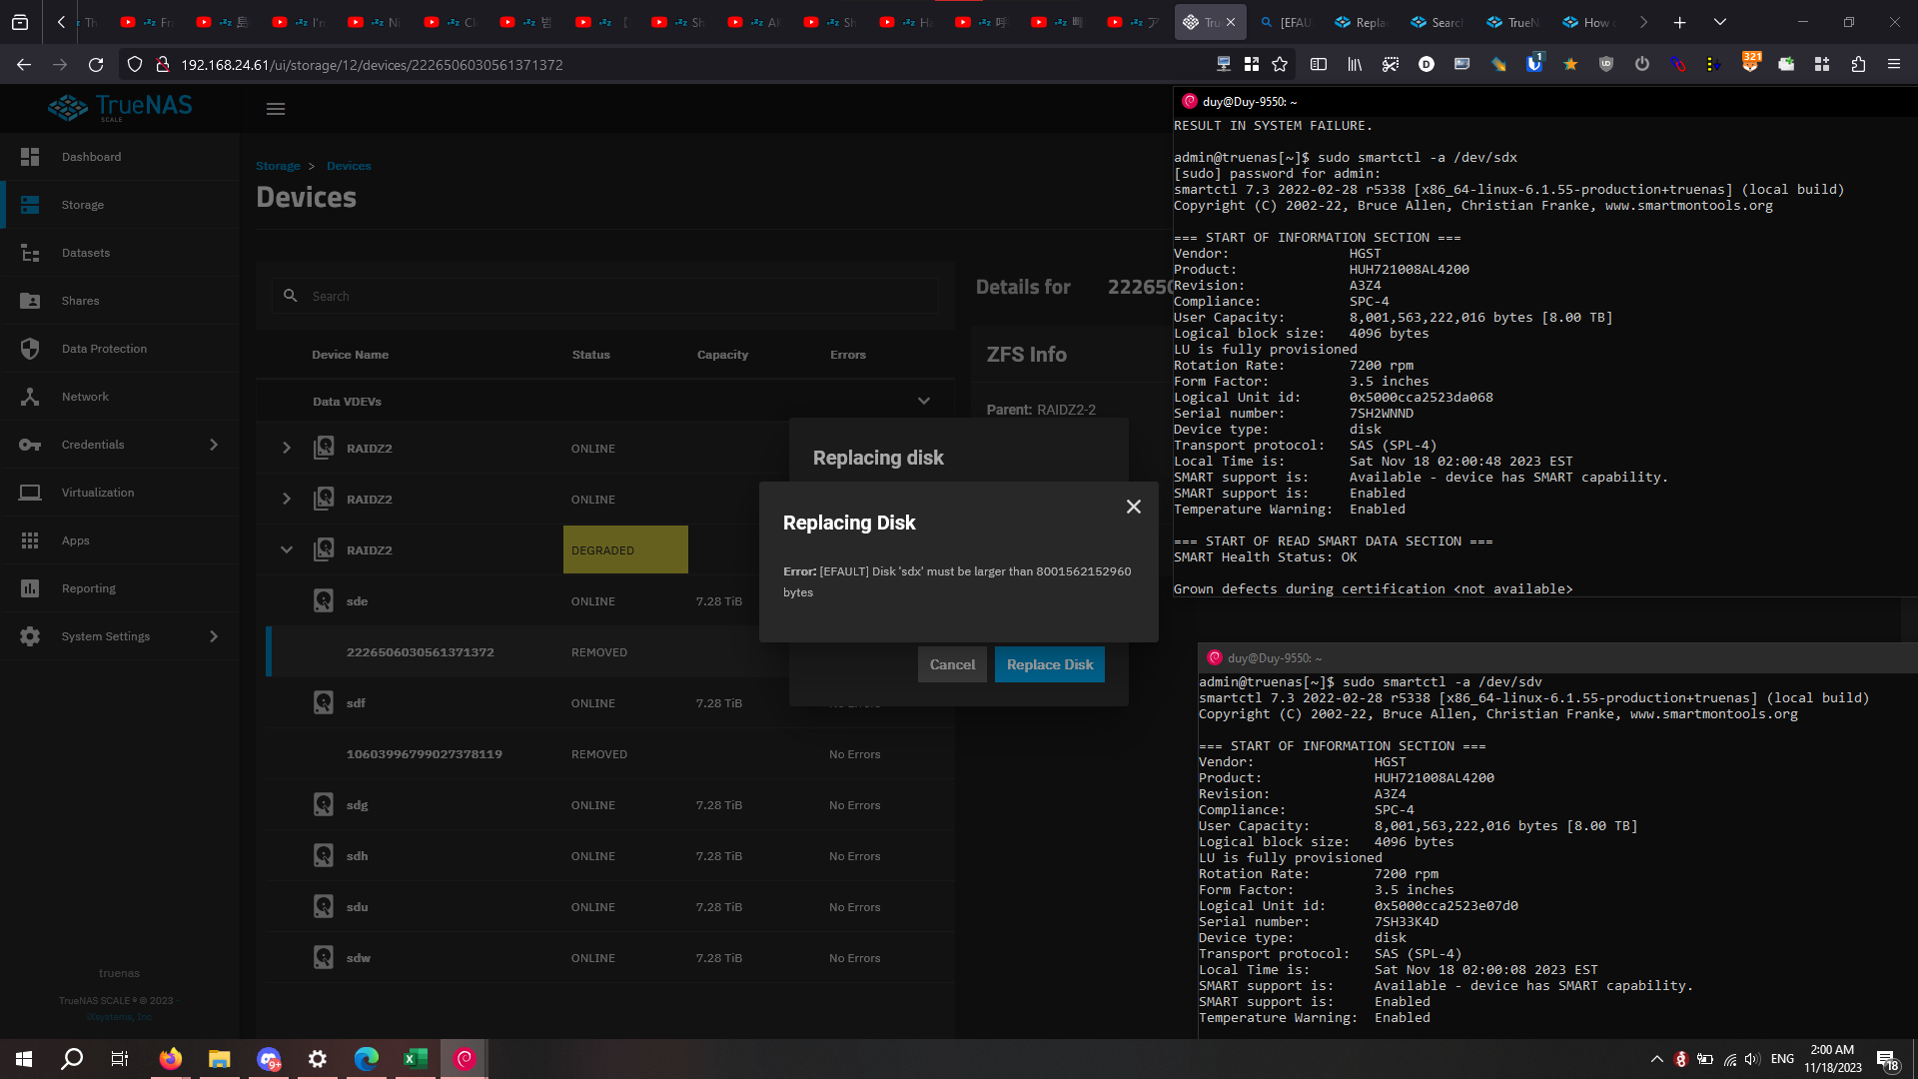1918x1079 pixels.
Task: Show hidden system tray icons
Action: click(x=1656, y=1059)
